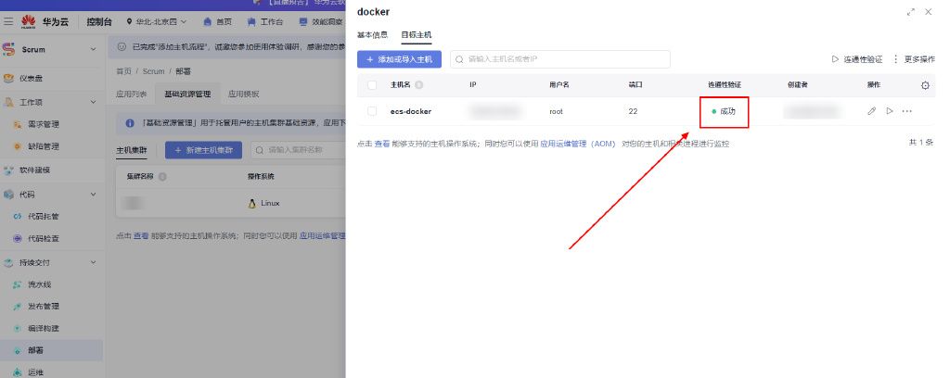
Task: Click 首页 in the breadcrumb
Action: 123,71
